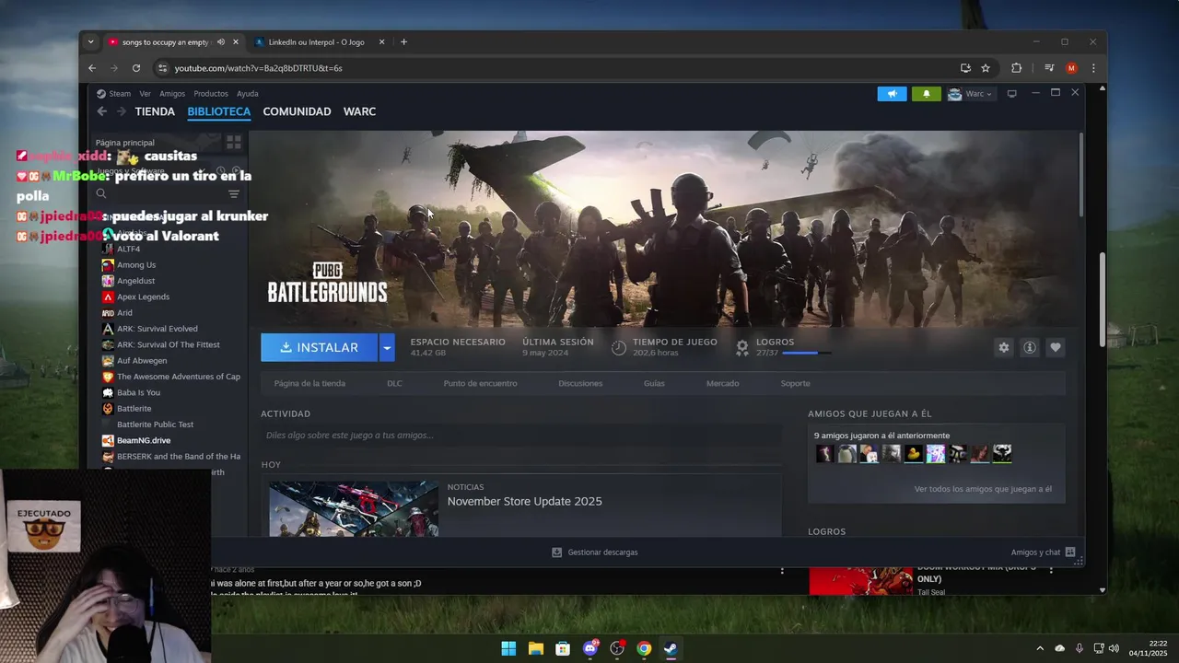Open library search magnifier

click(101, 193)
